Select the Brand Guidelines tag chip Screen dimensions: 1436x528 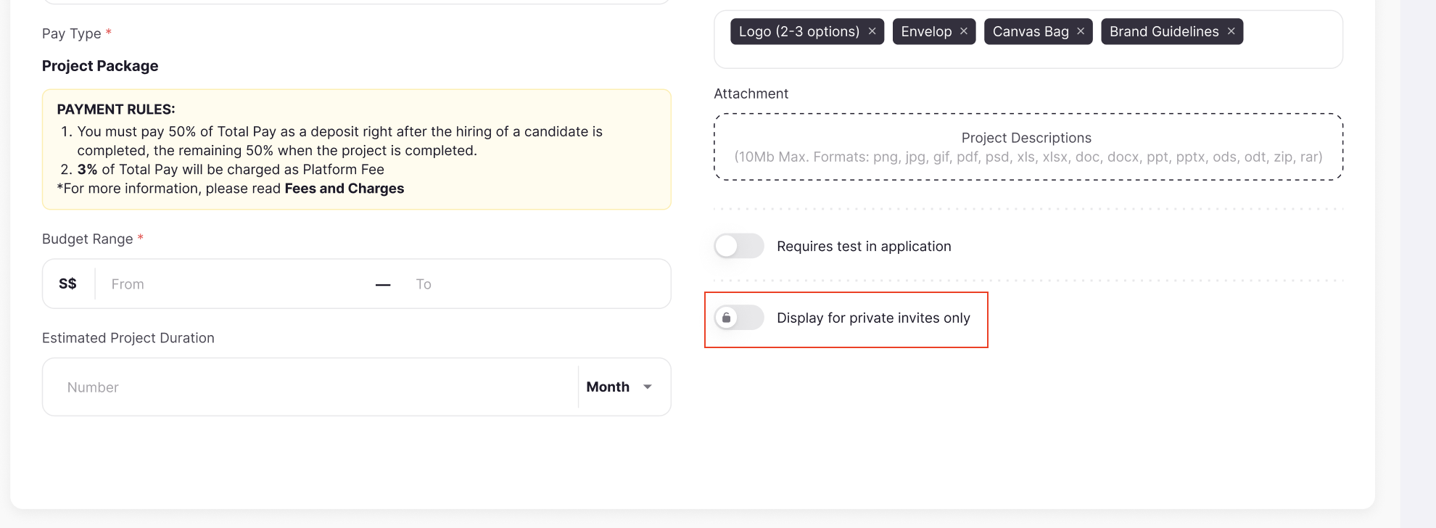1163,31
